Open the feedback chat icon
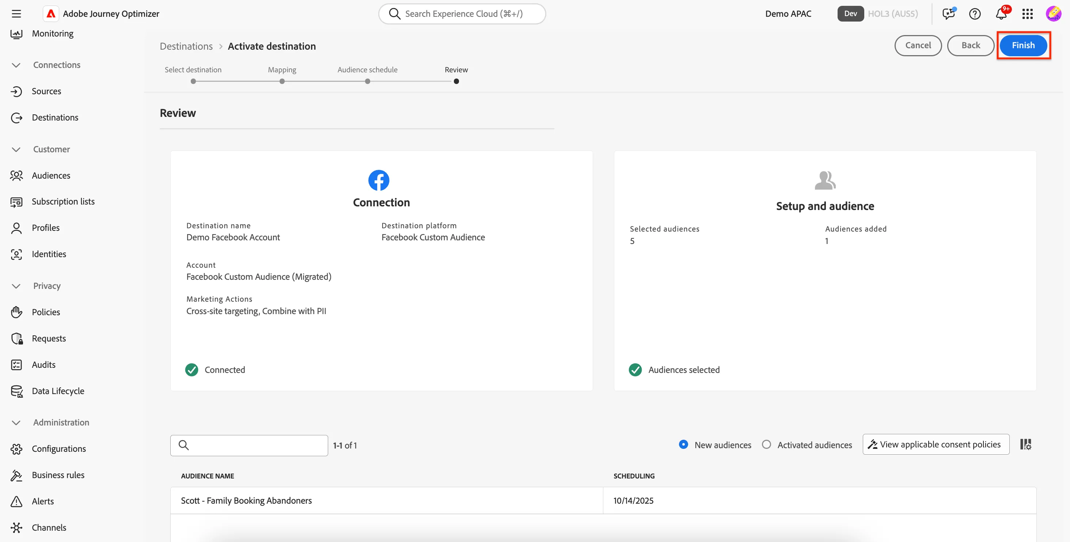The height and width of the screenshot is (542, 1070). (x=948, y=14)
